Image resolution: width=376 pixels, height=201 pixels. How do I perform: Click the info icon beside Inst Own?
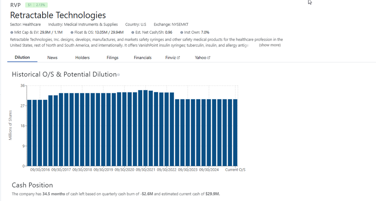coord(182,32)
